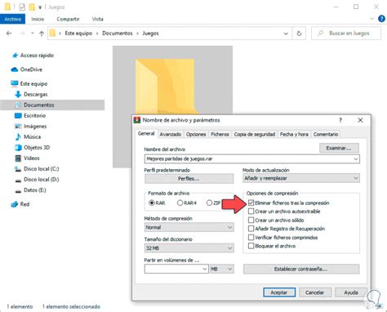The width and height of the screenshot is (387, 312).
Task: Open Imágenes in sidebar
Action: pos(30,126)
